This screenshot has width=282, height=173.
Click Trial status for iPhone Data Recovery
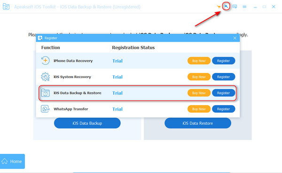coord(117,61)
